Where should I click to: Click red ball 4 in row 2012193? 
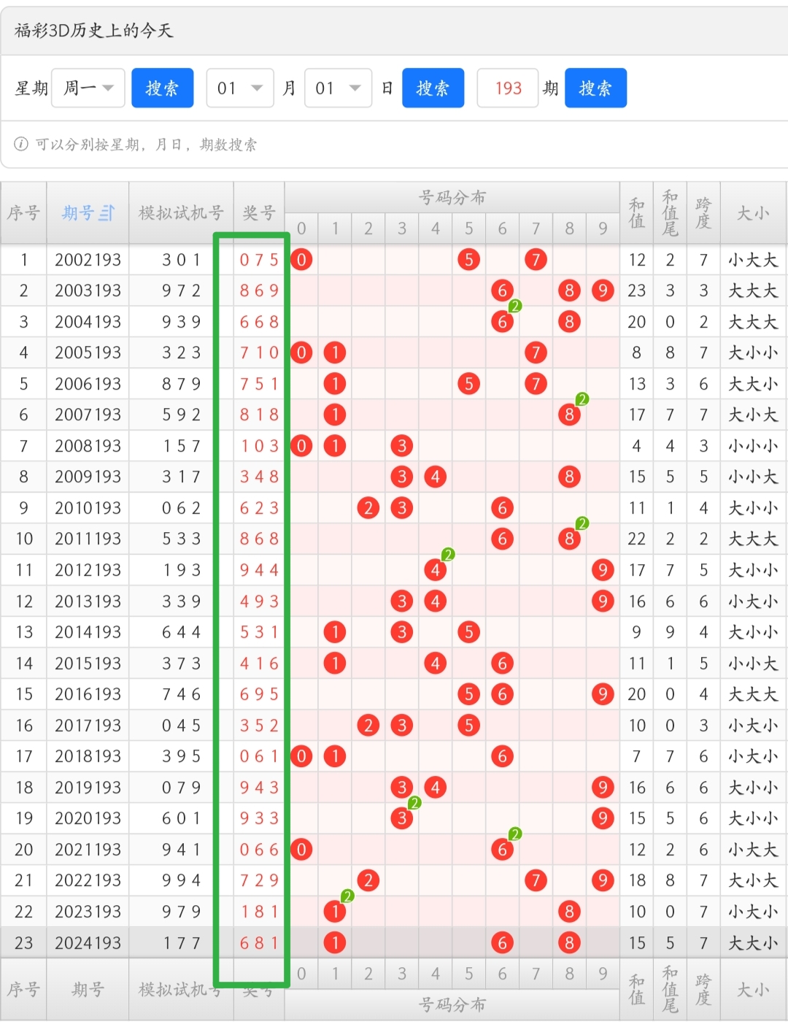[436, 570]
